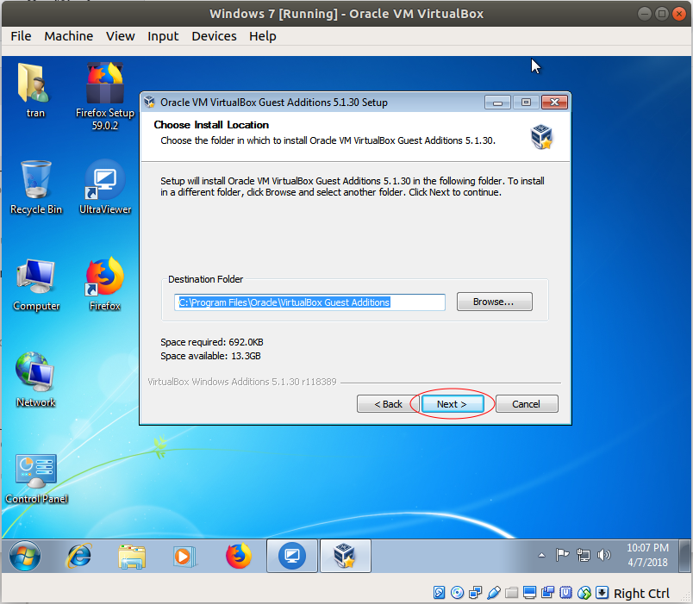Close the Guest Additions setup dialog

pyautogui.click(x=554, y=103)
